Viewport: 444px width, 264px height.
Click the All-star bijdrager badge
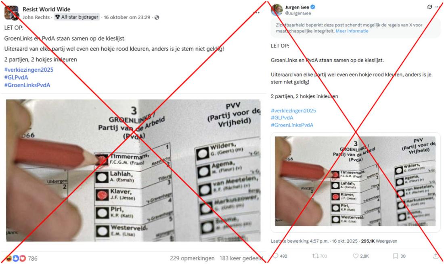[x=77, y=17]
